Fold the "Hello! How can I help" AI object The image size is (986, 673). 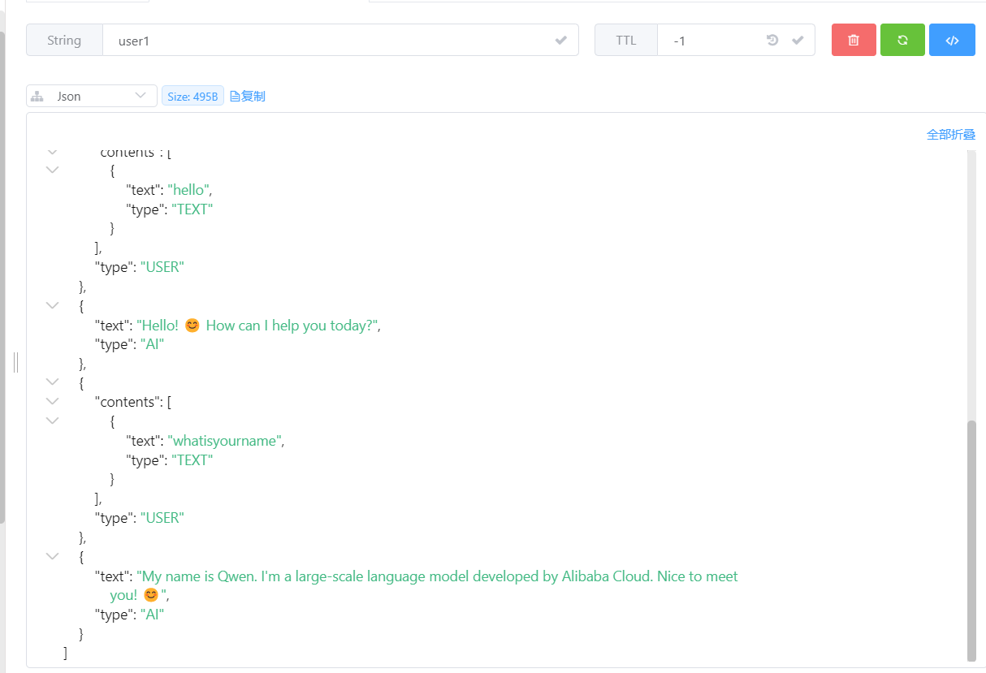pyautogui.click(x=53, y=305)
